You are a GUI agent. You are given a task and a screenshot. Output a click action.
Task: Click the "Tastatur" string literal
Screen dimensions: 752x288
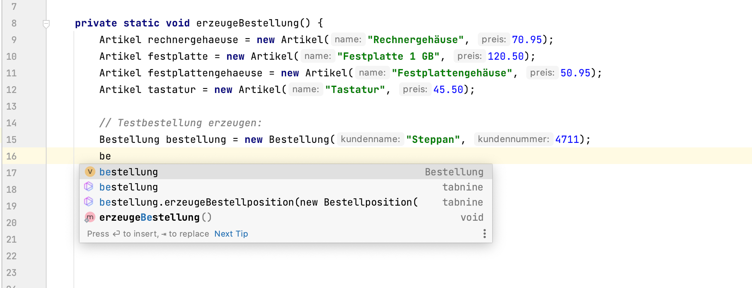click(355, 90)
